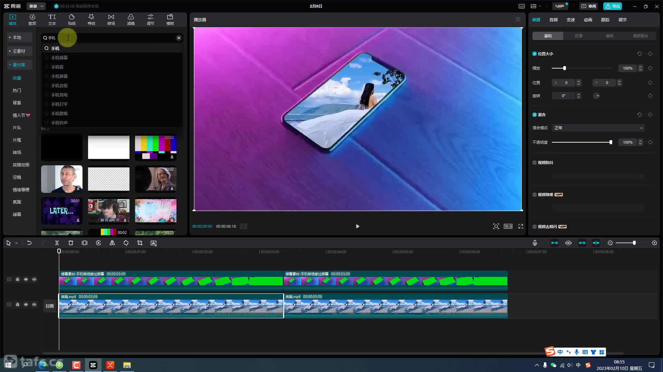Image resolution: width=663 pixels, height=372 pixels.
Task: Click the 封面 cover button on main track
Action: 50,306
